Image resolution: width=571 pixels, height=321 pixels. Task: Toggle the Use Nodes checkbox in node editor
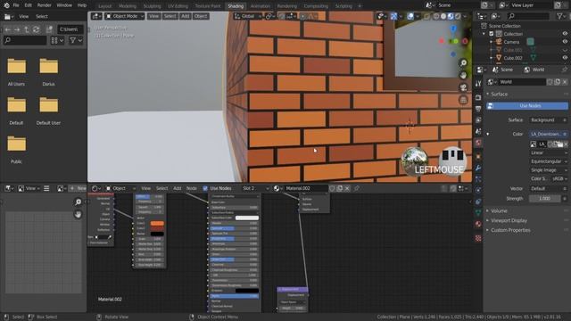pos(205,188)
